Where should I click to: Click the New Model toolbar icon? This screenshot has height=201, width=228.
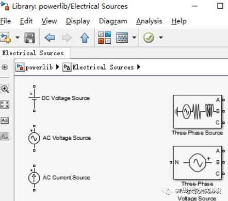click(x=6, y=37)
